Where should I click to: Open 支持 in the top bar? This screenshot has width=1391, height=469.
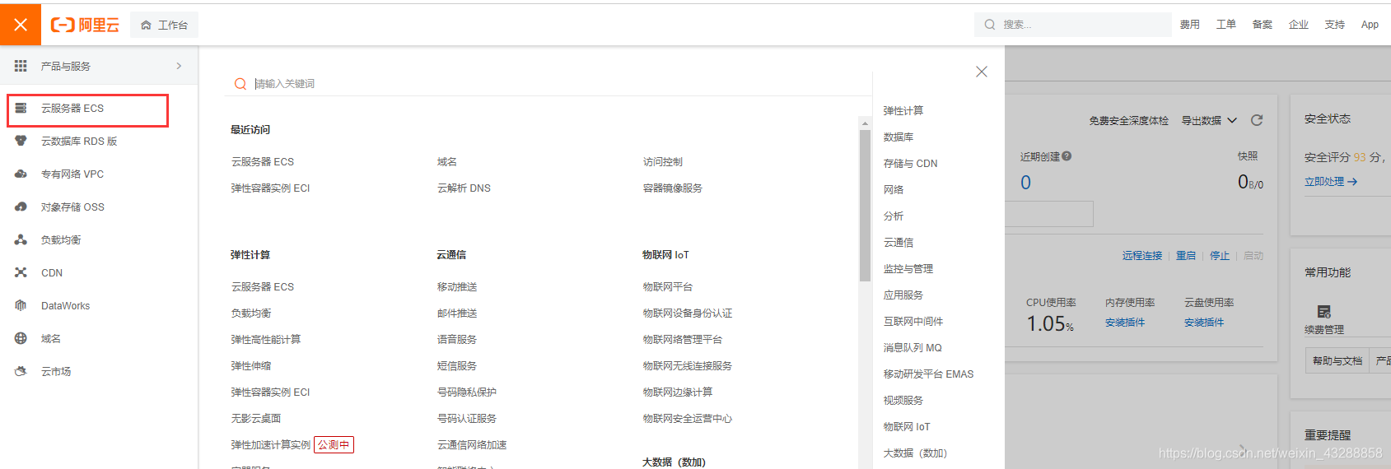[x=1334, y=25]
